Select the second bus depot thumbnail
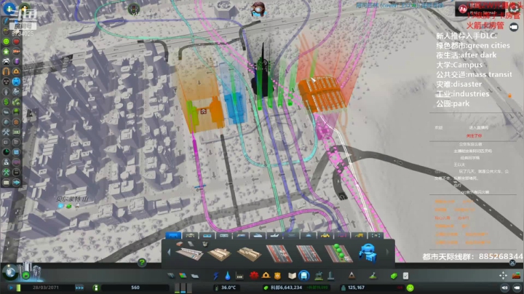The width and height of the screenshot is (524, 294). [249, 253]
